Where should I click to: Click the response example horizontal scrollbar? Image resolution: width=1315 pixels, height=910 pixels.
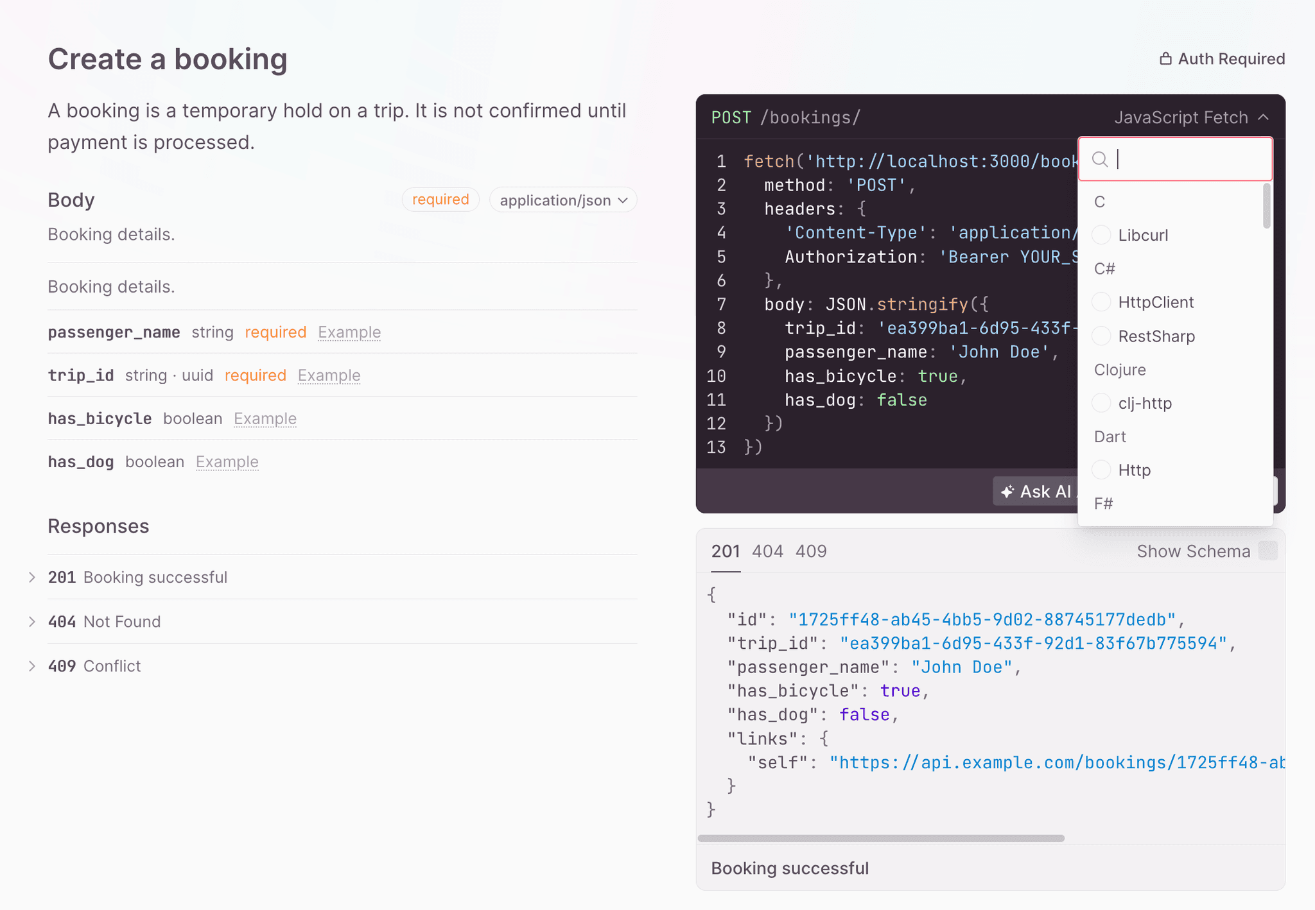[x=881, y=838]
